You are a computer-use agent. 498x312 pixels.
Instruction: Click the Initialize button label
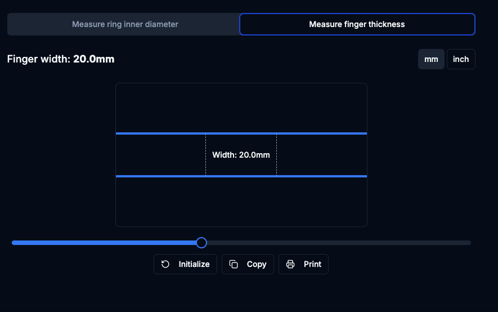click(194, 264)
